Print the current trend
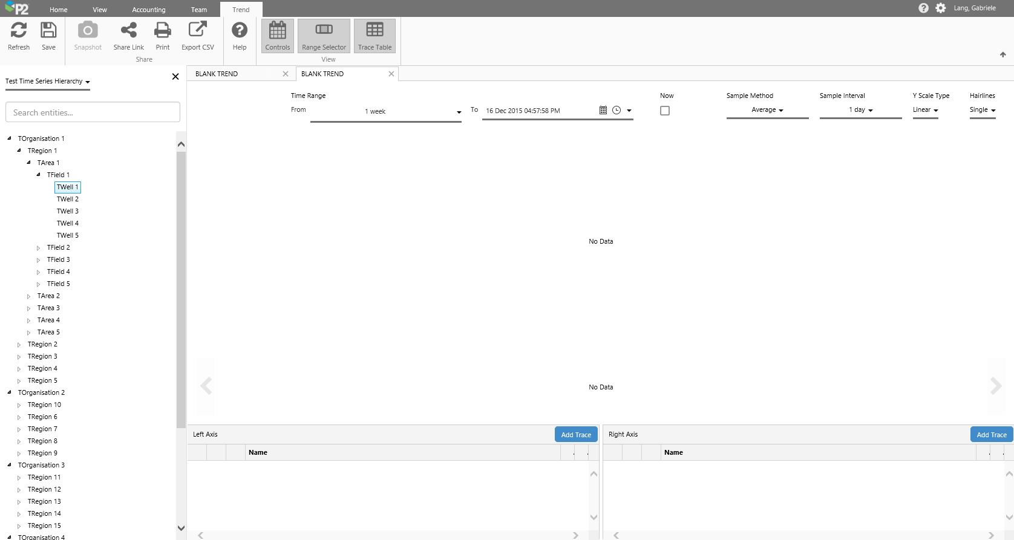 pos(162,36)
